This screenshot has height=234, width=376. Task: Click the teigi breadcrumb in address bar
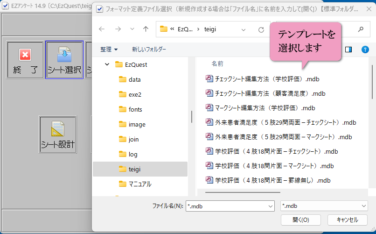pos(210,29)
